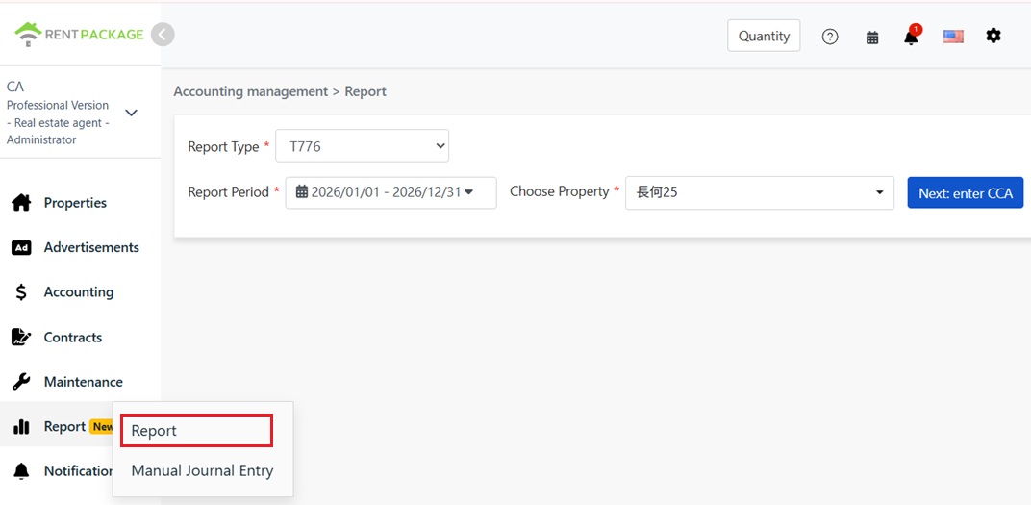1031x505 pixels.
Task: Expand the CA account role chevron
Action: (131, 114)
